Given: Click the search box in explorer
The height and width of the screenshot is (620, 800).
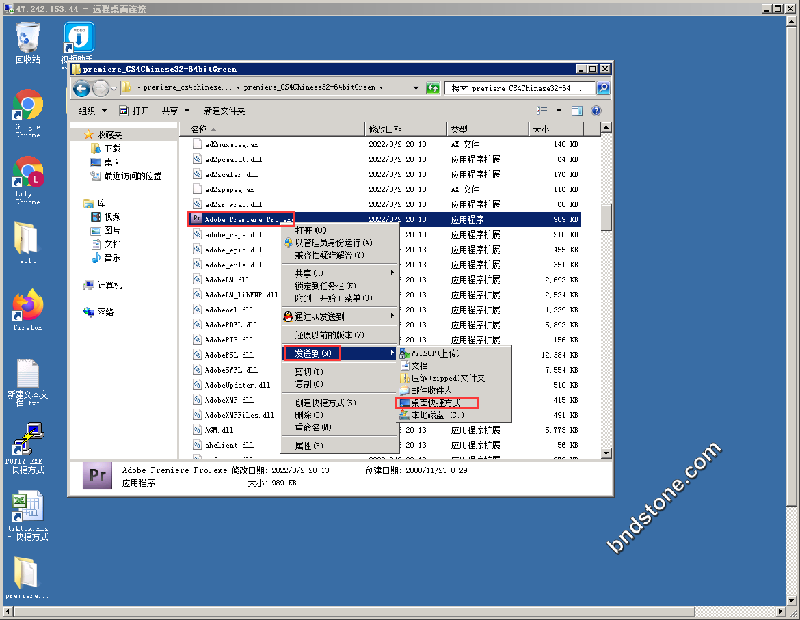Looking at the screenshot, I should 521,88.
